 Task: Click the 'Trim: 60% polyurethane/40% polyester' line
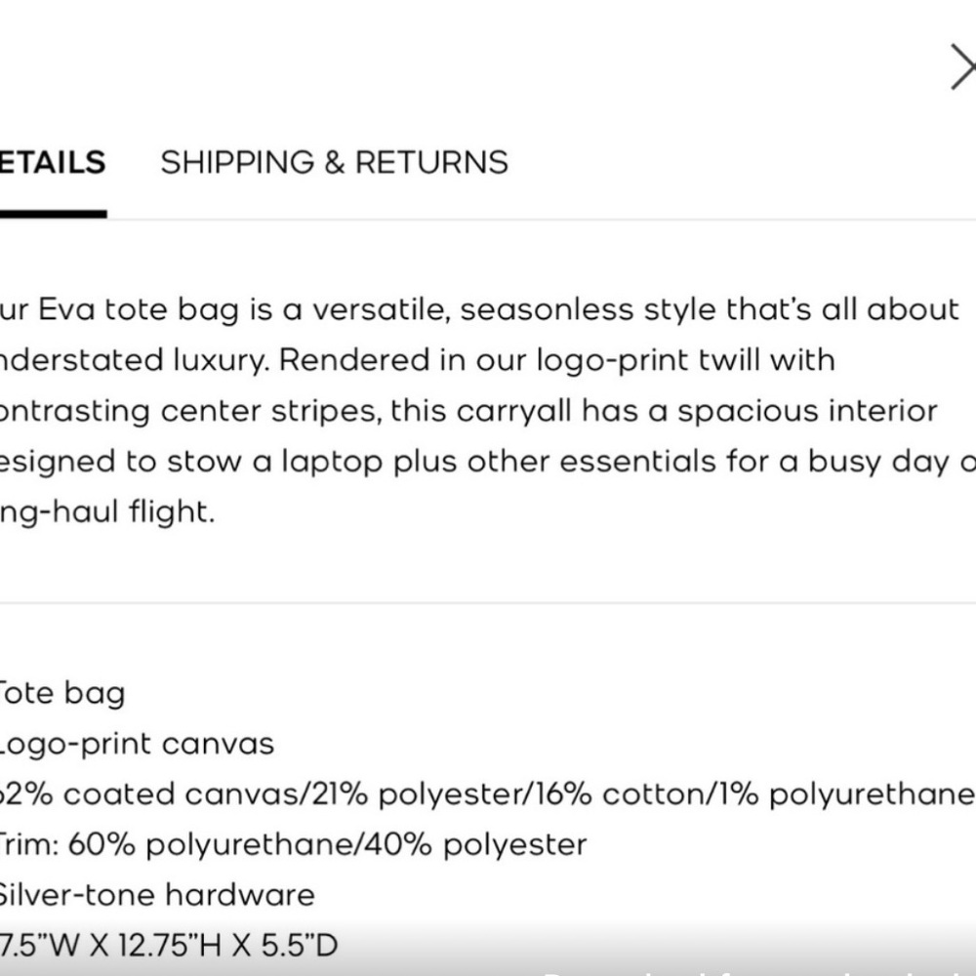click(293, 845)
